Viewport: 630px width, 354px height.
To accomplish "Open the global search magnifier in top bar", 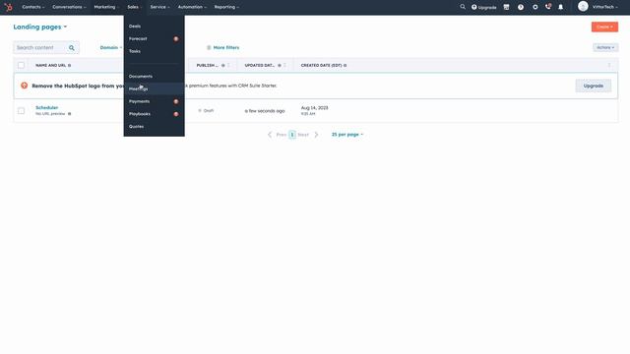I will pyautogui.click(x=463, y=7).
